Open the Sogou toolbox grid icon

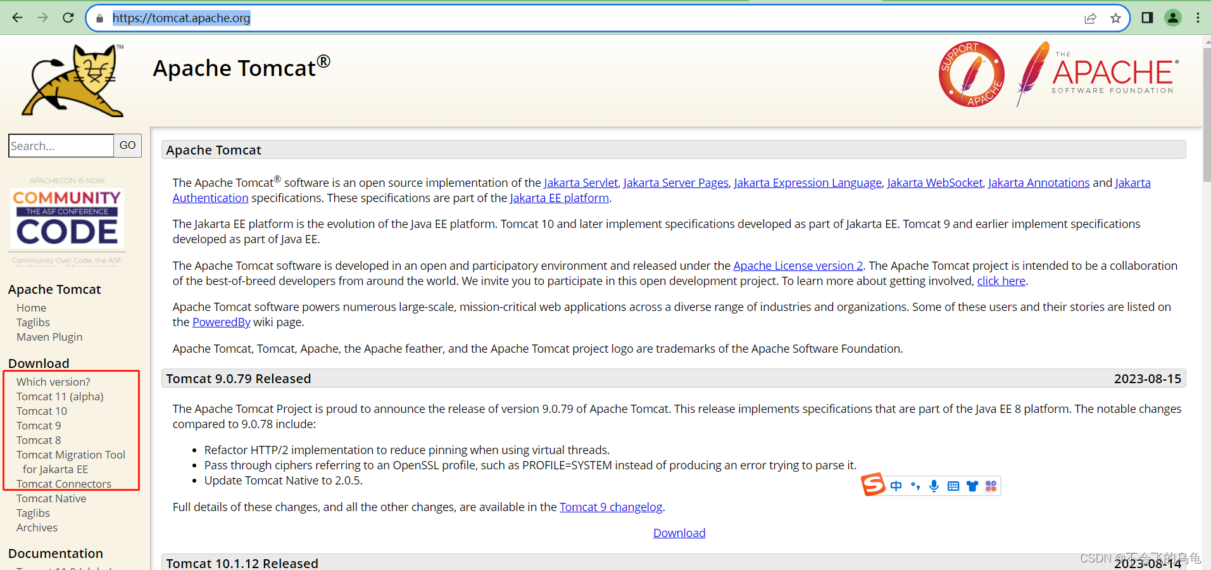coord(991,486)
